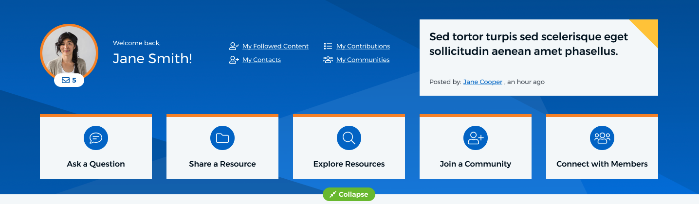Image resolution: width=699 pixels, height=204 pixels.
Task: Open My Followed Content link
Action: pos(276,47)
